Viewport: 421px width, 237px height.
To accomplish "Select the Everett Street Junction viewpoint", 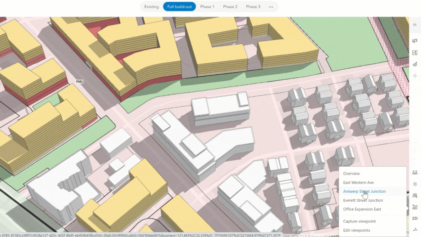I will tap(363, 200).
